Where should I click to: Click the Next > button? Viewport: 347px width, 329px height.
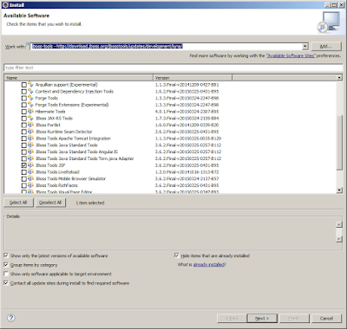(x=262, y=319)
